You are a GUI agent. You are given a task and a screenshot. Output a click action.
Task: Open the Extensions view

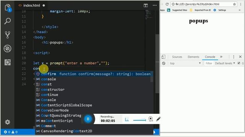[x=8, y=62]
